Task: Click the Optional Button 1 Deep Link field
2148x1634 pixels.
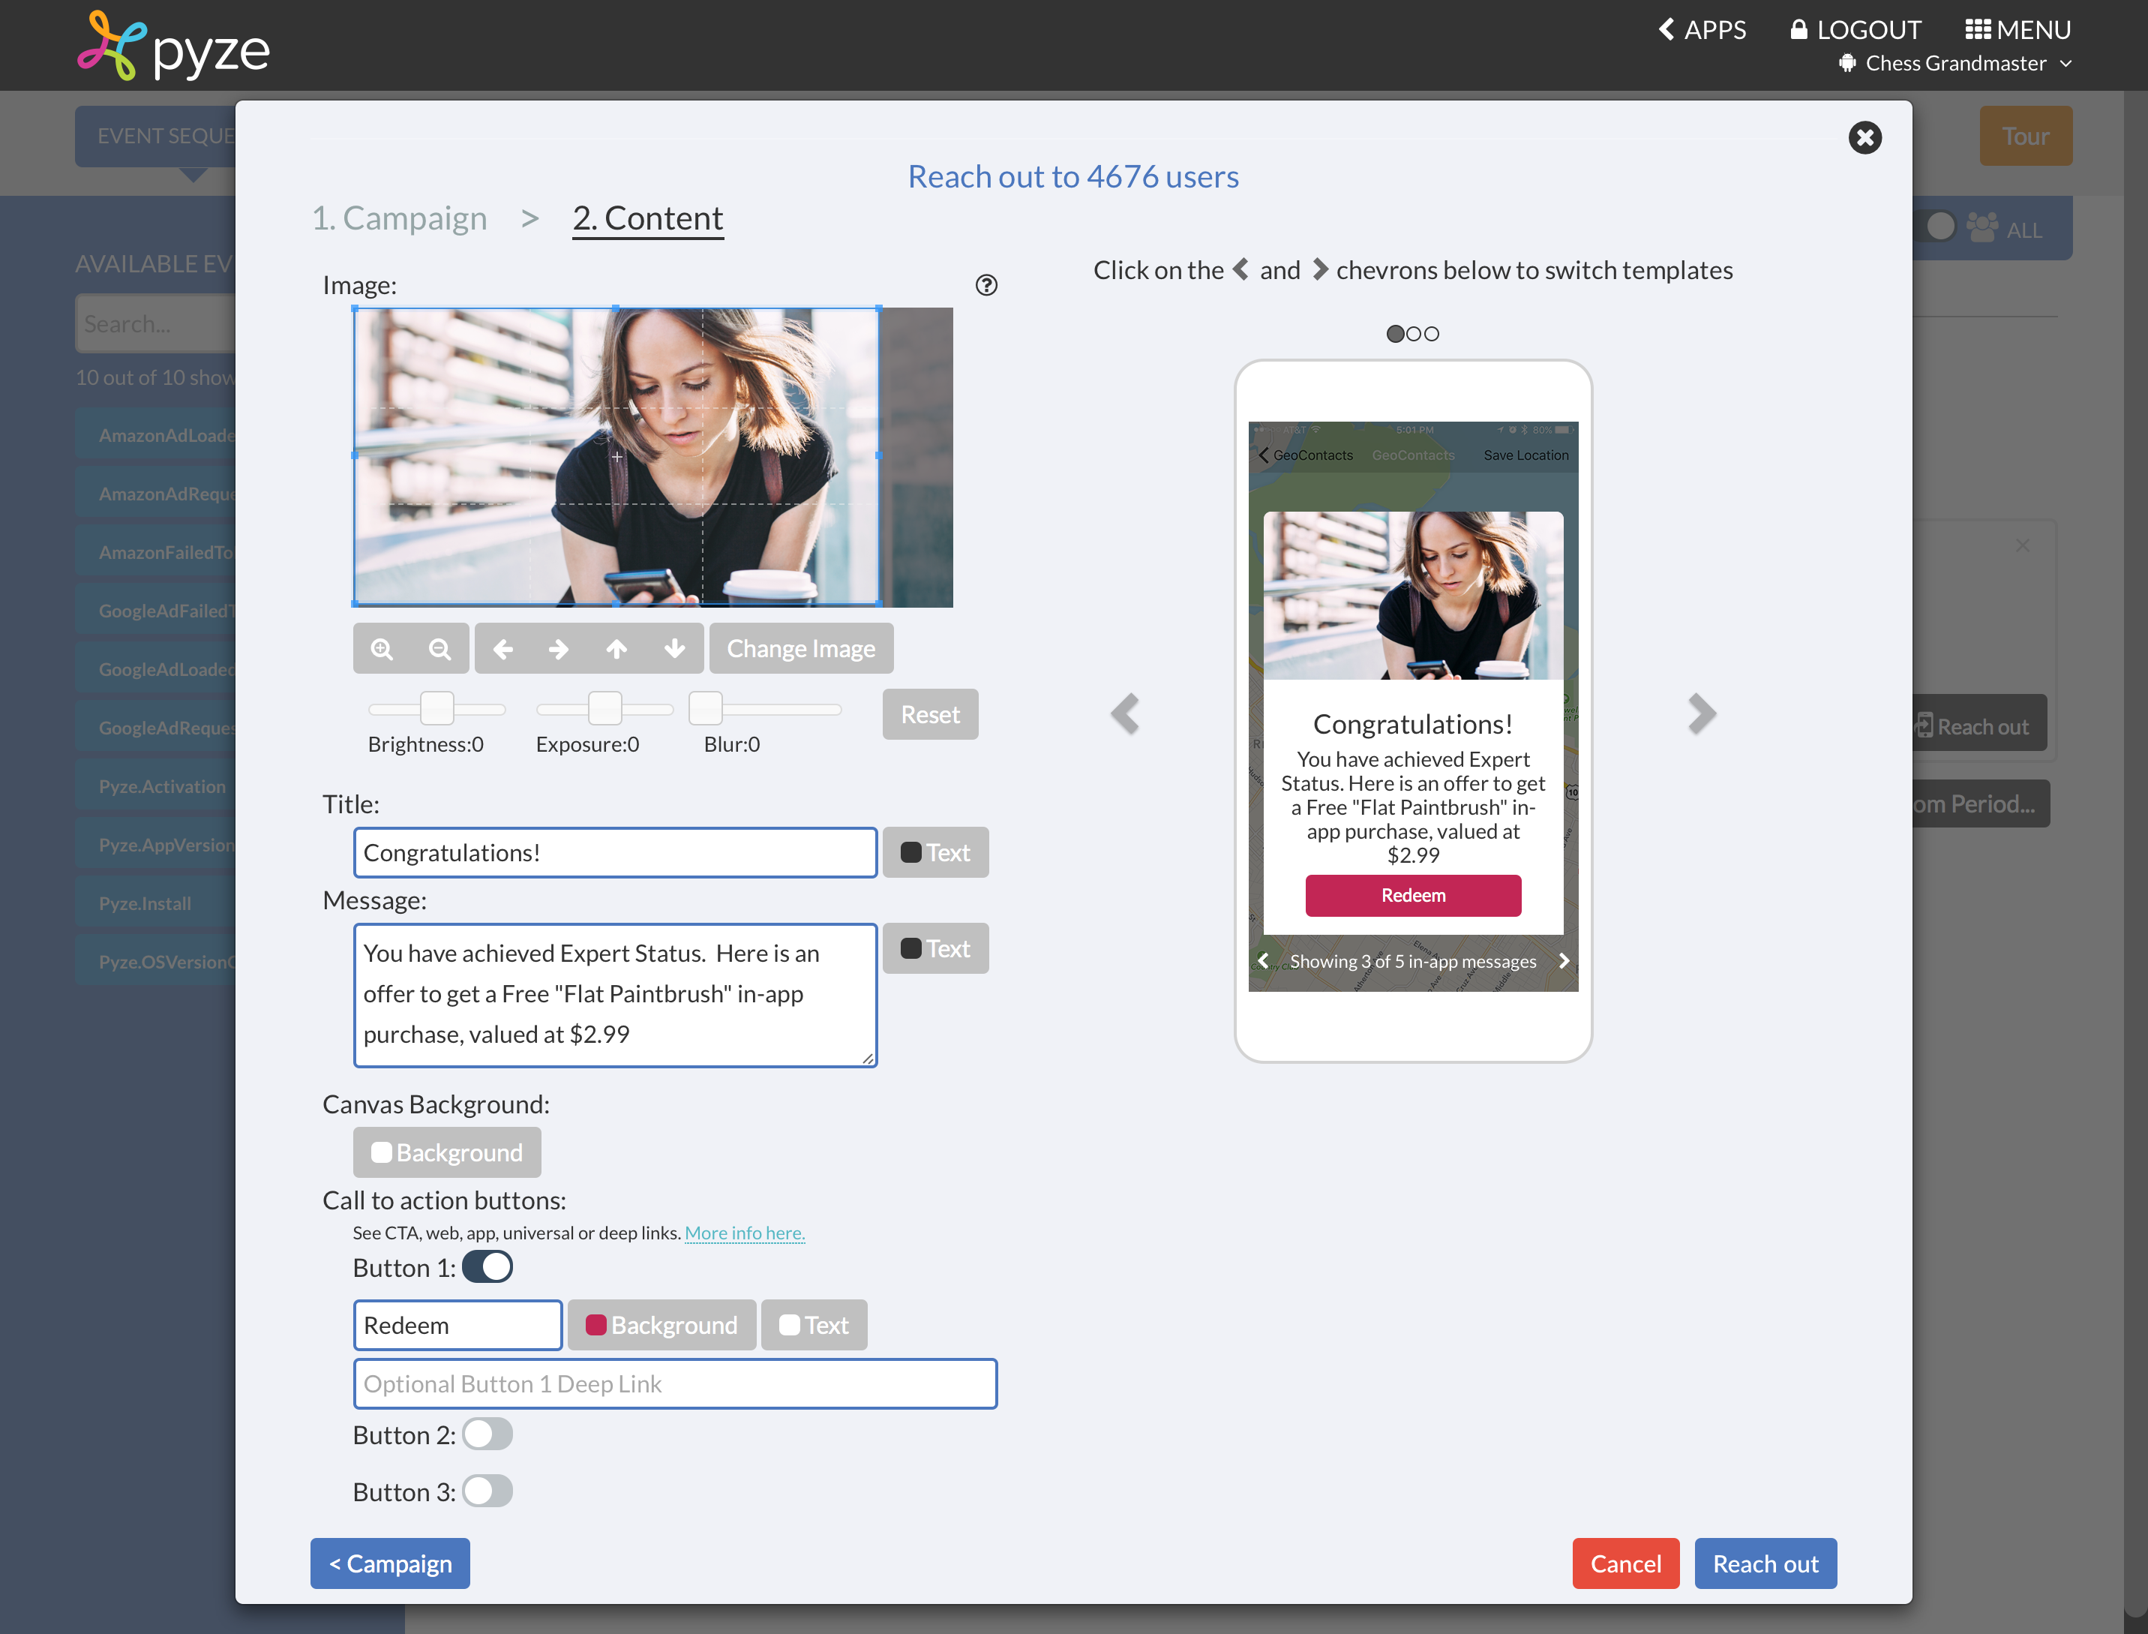Action: [x=675, y=1383]
